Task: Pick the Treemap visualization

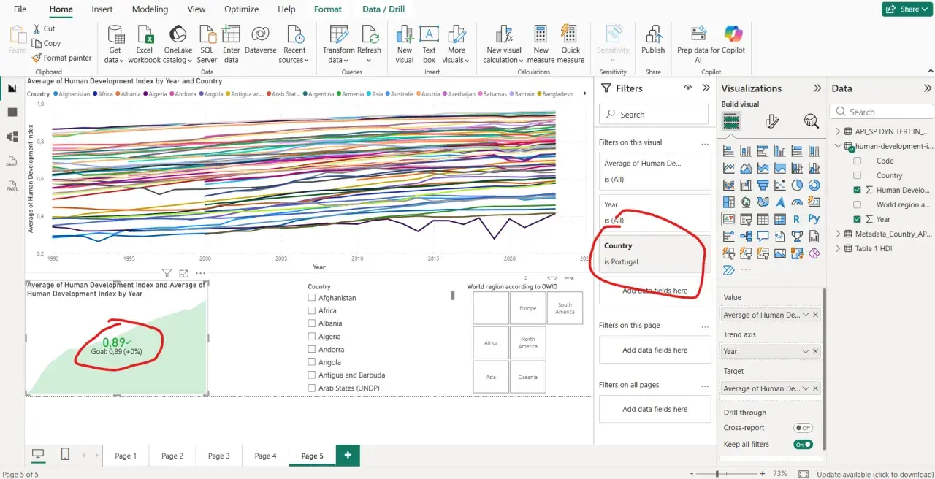Action: click(729, 202)
